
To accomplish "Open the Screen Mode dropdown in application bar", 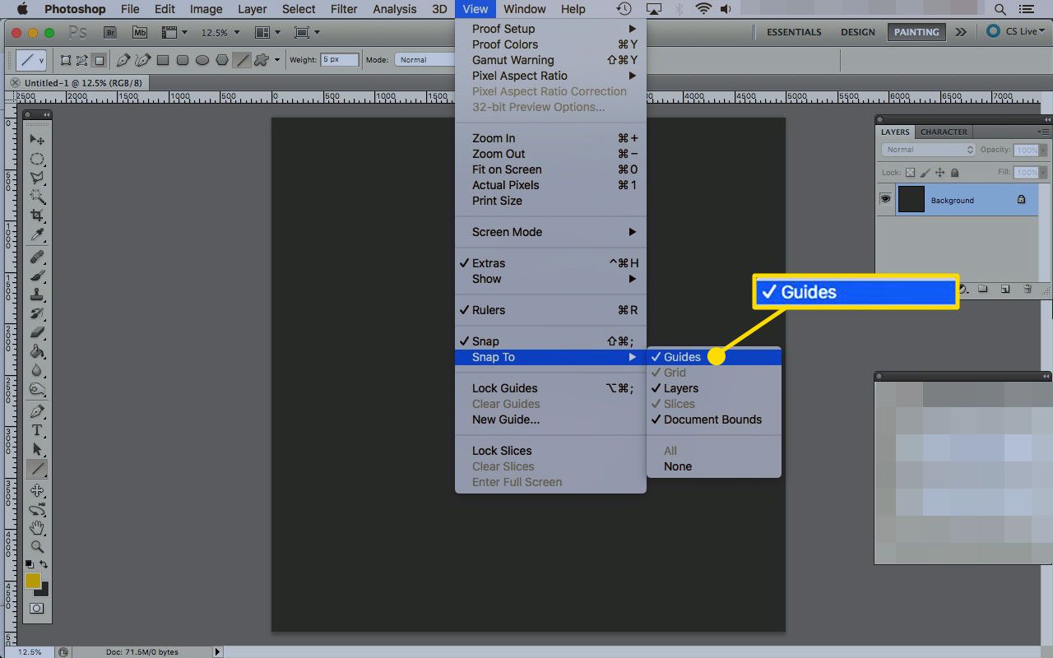I will point(307,33).
